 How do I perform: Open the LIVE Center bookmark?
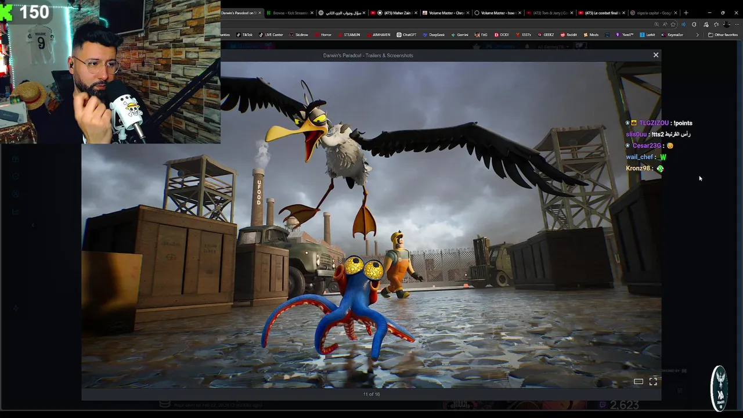pos(270,35)
